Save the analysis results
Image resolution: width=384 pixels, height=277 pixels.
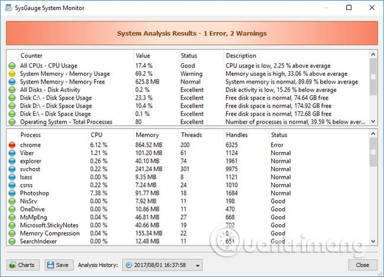click(x=58, y=265)
